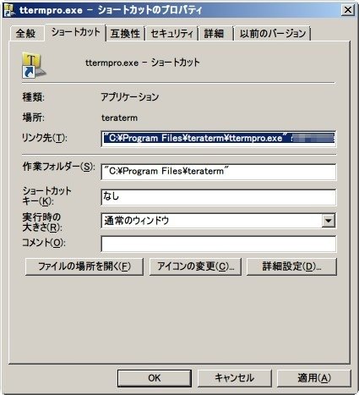Click the title bar Tera Term icon
The image size is (359, 395).
click(x=9, y=10)
